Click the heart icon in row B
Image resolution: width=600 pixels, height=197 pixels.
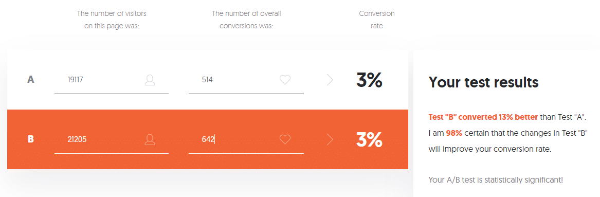[285, 139]
